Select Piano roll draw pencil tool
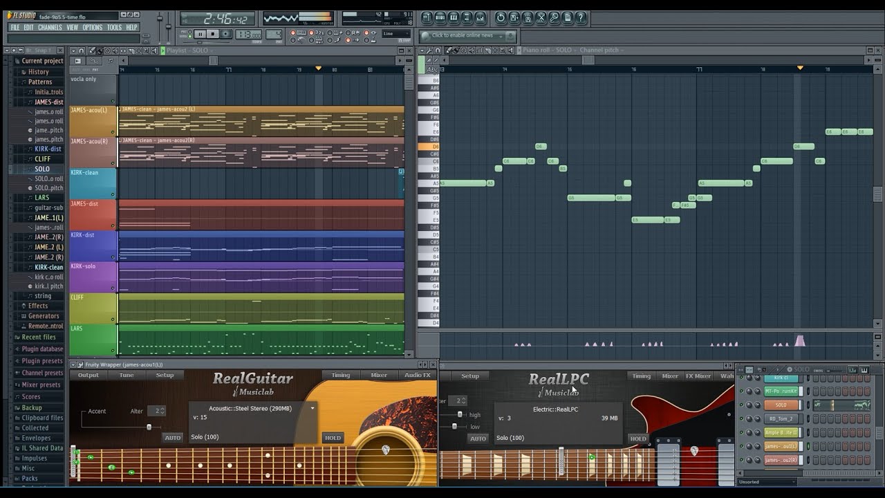 coord(448,50)
